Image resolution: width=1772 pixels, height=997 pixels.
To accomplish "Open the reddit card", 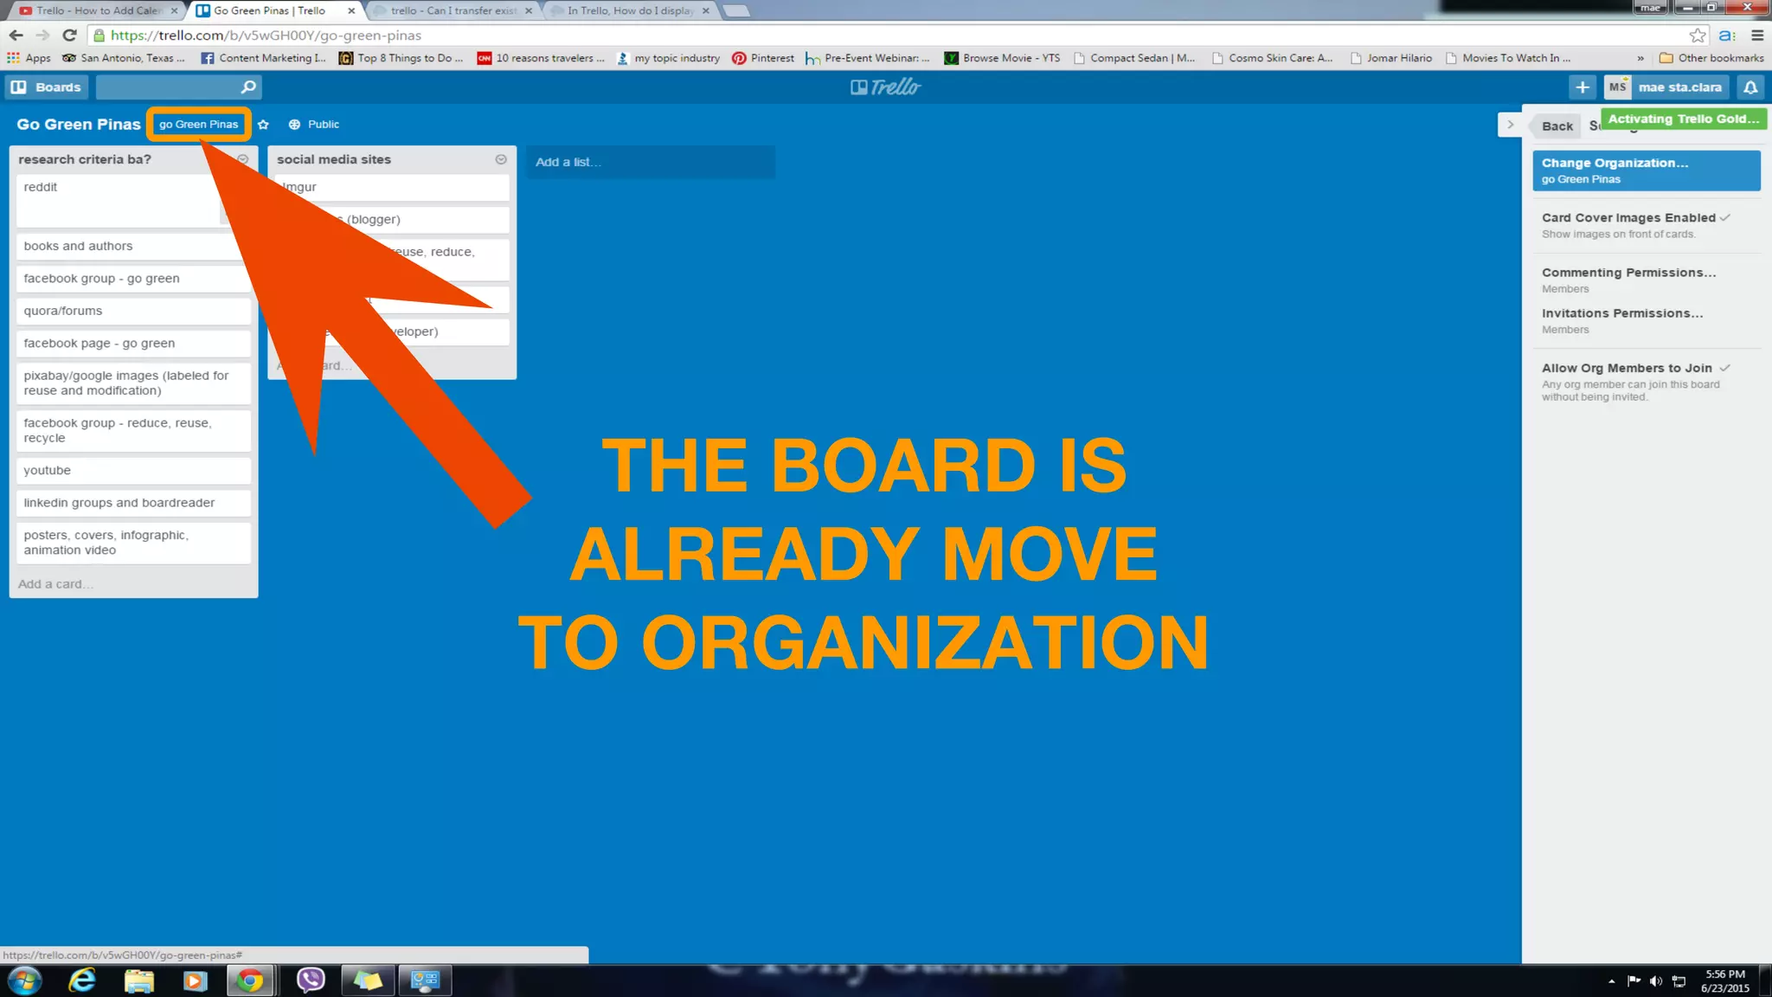I will pos(119,201).
